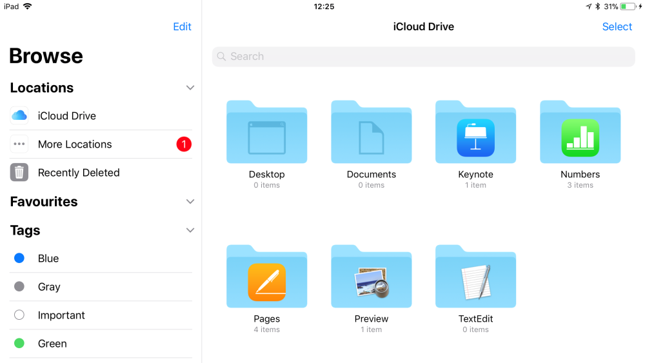645x363 pixels.
Task: Tap the Bluetooth status icon
Action: pyautogui.click(x=598, y=6)
